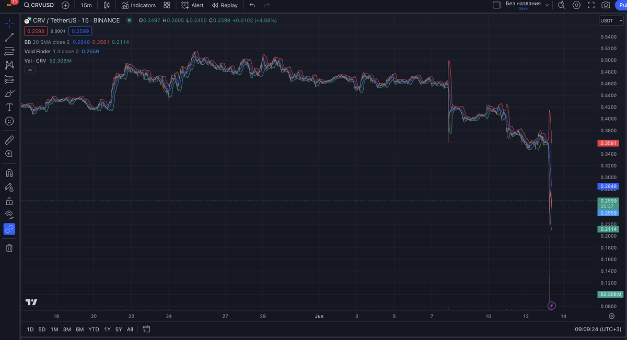Viewport: 627px width, 340px height.
Task: Switch range to 5D
Action: [42, 329]
